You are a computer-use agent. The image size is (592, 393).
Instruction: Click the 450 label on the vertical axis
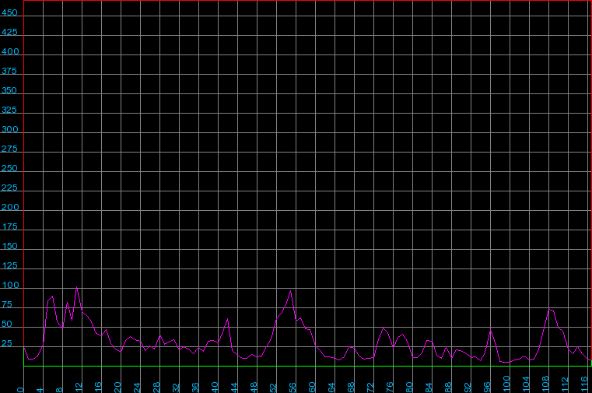point(9,12)
